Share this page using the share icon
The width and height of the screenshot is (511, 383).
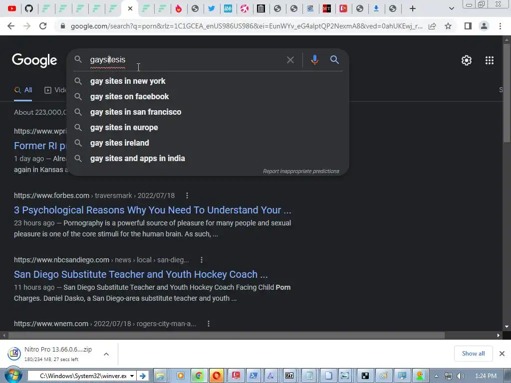[432, 26]
